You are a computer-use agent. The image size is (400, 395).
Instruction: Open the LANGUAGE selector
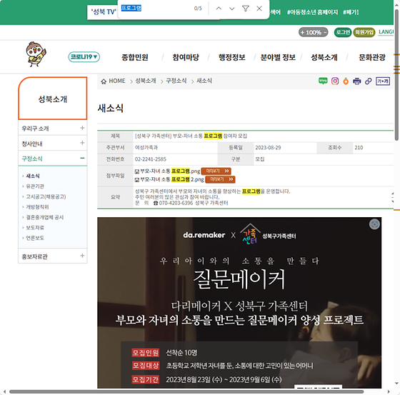[386, 32]
